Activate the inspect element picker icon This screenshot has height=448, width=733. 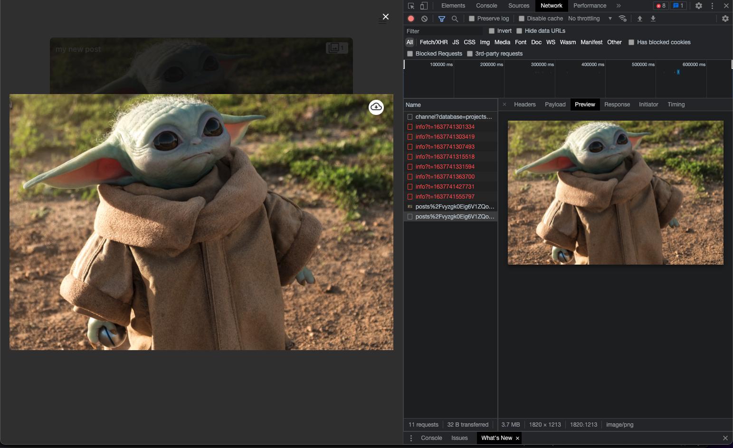click(x=411, y=6)
